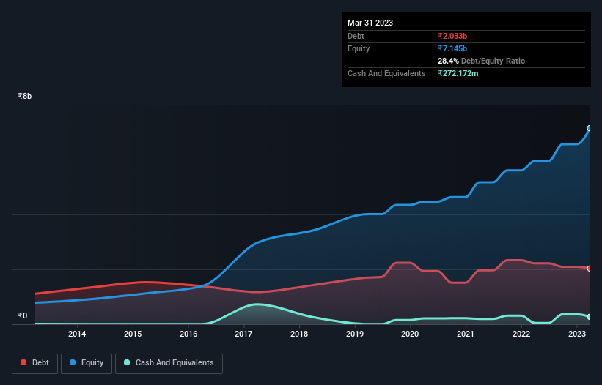Click Cash And Equivalents label in tooltip
The image size is (602, 385).
(386, 73)
